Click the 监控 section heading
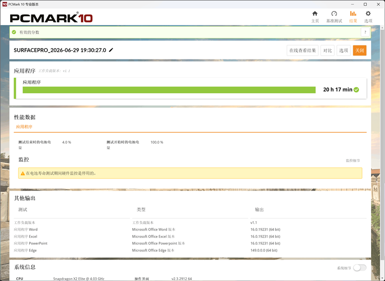Screen dimensions: 385x281 point(24,160)
